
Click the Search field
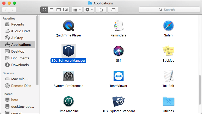coord(169,10)
